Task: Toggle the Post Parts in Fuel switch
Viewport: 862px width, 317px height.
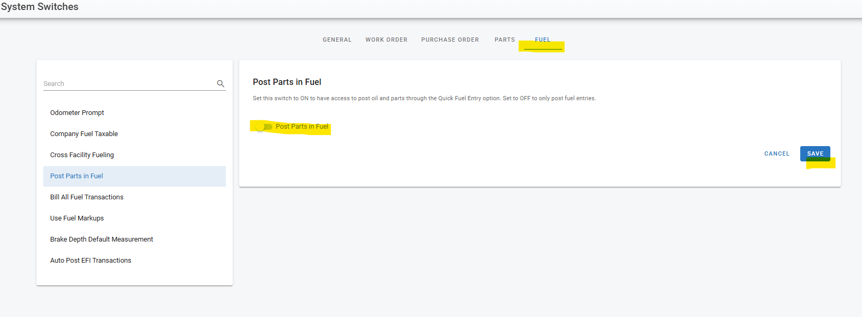Action: (263, 127)
